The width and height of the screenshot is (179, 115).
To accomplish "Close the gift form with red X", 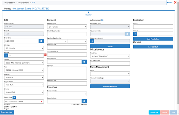I will coord(175,2).
